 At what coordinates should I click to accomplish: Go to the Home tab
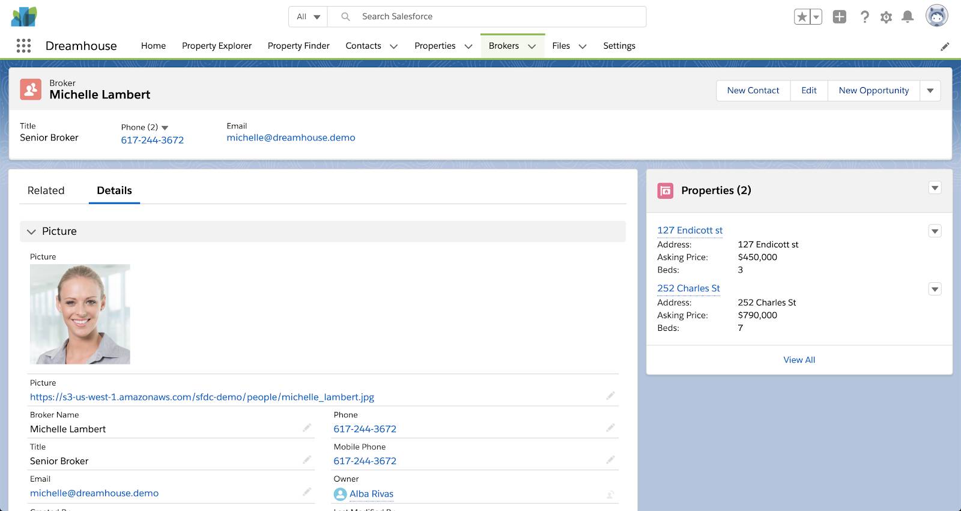(x=153, y=46)
